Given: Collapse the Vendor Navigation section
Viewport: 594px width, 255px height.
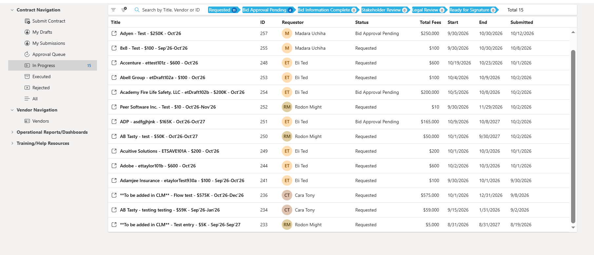Looking at the screenshot, I should 12,110.
